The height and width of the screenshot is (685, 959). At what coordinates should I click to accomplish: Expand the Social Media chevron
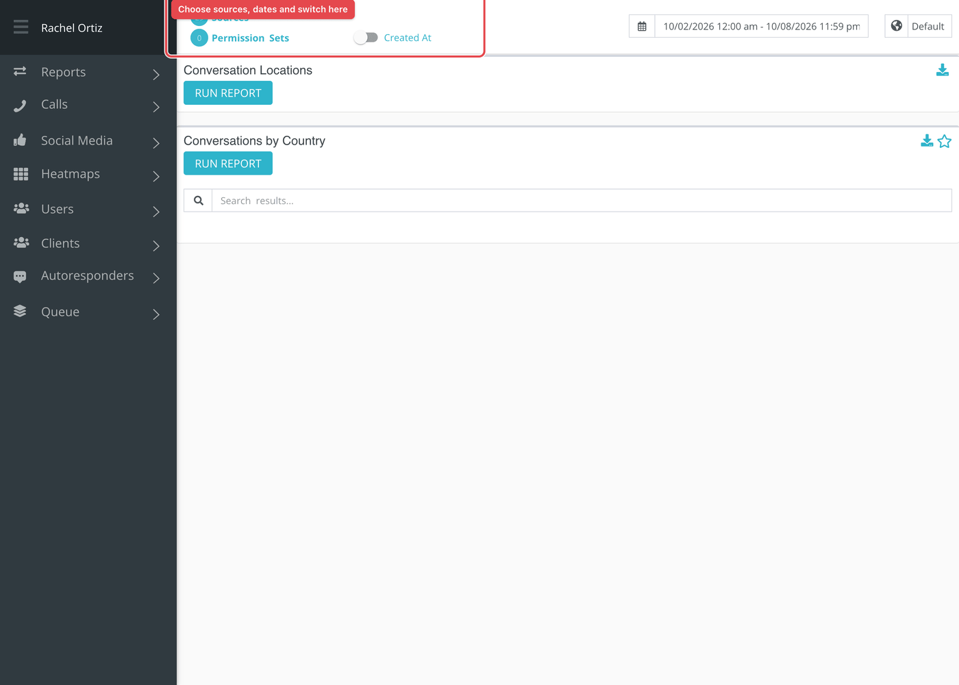coord(156,142)
